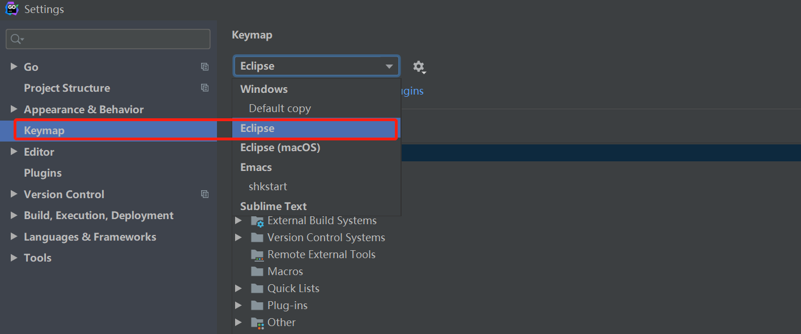The height and width of the screenshot is (334, 801).
Task: Expand the Plug-ins node
Action: click(x=238, y=305)
